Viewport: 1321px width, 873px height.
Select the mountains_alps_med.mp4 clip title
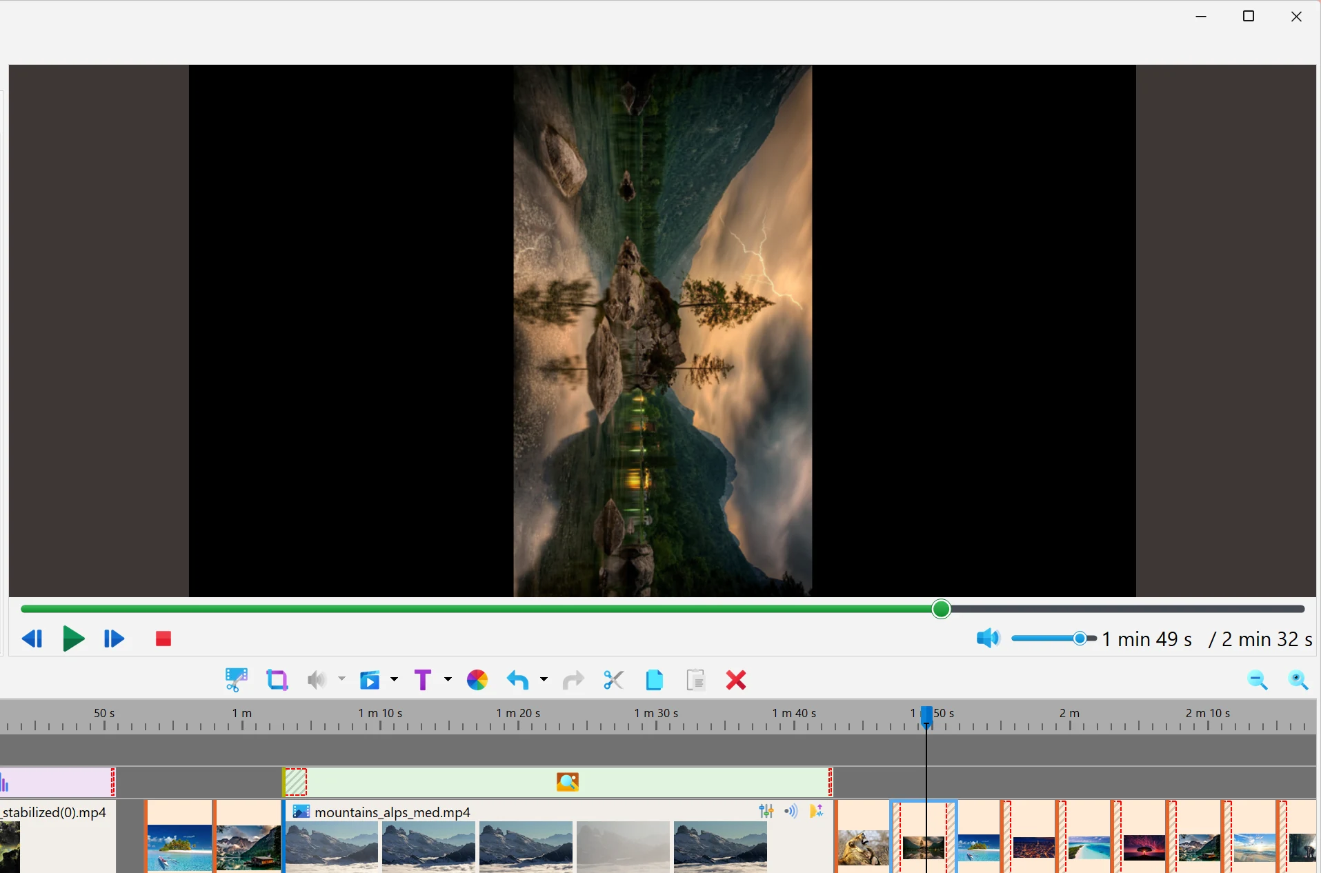tap(393, 812)
